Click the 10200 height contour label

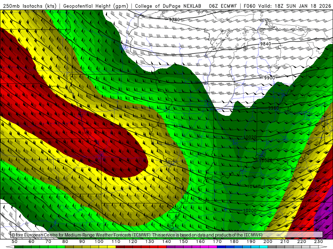point(250,210)
